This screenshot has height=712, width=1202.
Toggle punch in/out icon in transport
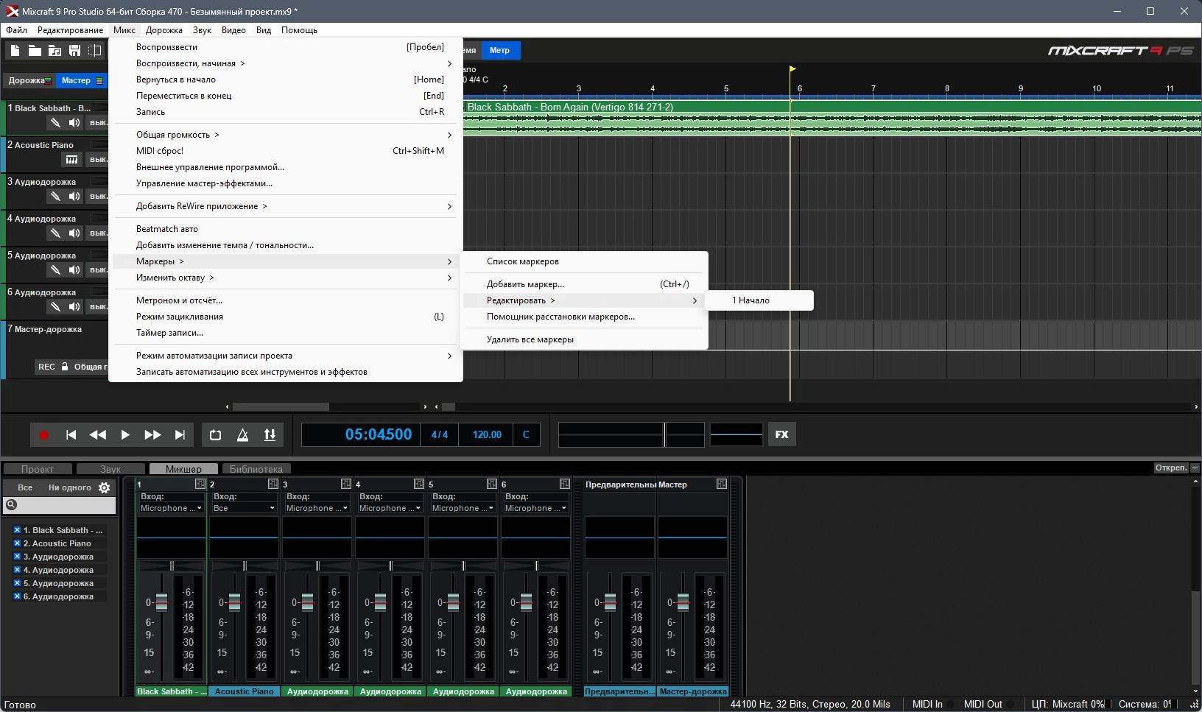[x=270, y=434]
